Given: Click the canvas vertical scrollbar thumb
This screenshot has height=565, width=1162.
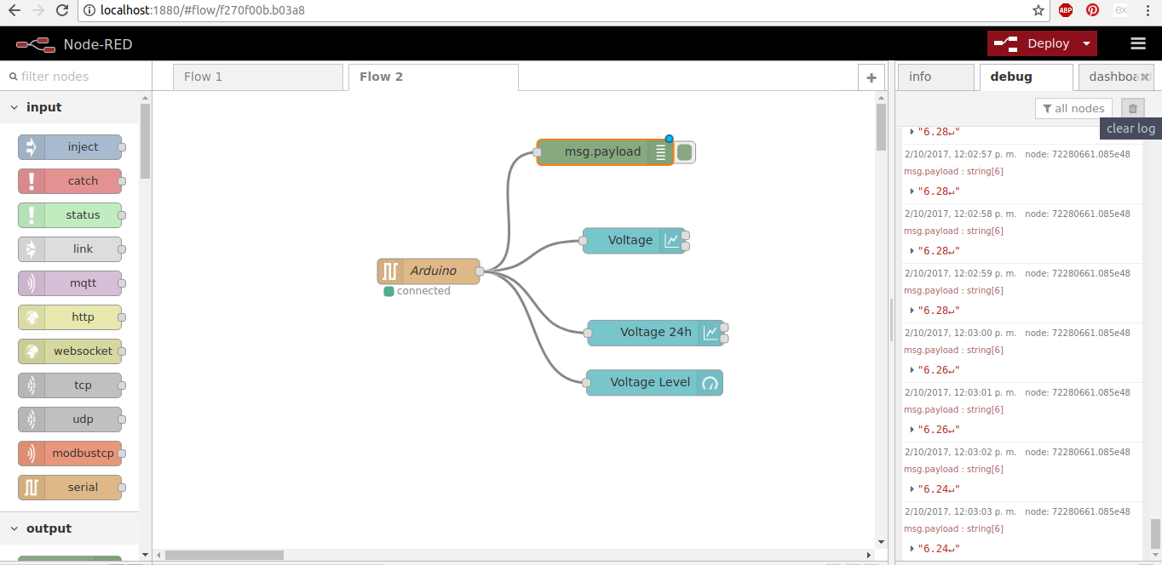Looking at the screenshot, I should (881, 128).
